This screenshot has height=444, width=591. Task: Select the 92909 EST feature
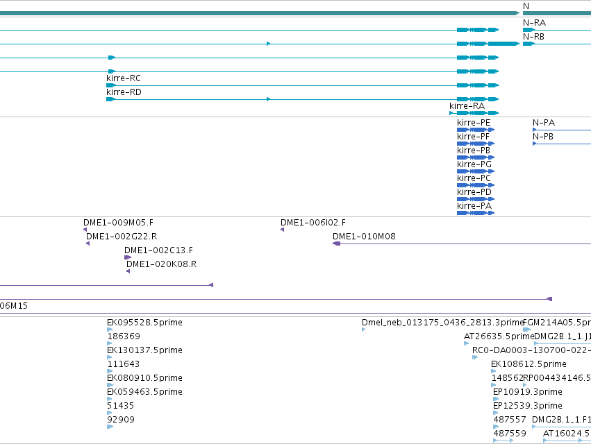[110, 427]
